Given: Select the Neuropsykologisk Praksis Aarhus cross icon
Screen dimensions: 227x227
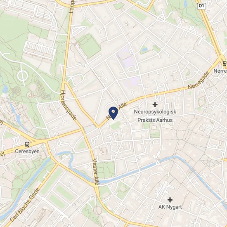Looking at the screenshot, I should pyautogui.click(x=155, y=104).
